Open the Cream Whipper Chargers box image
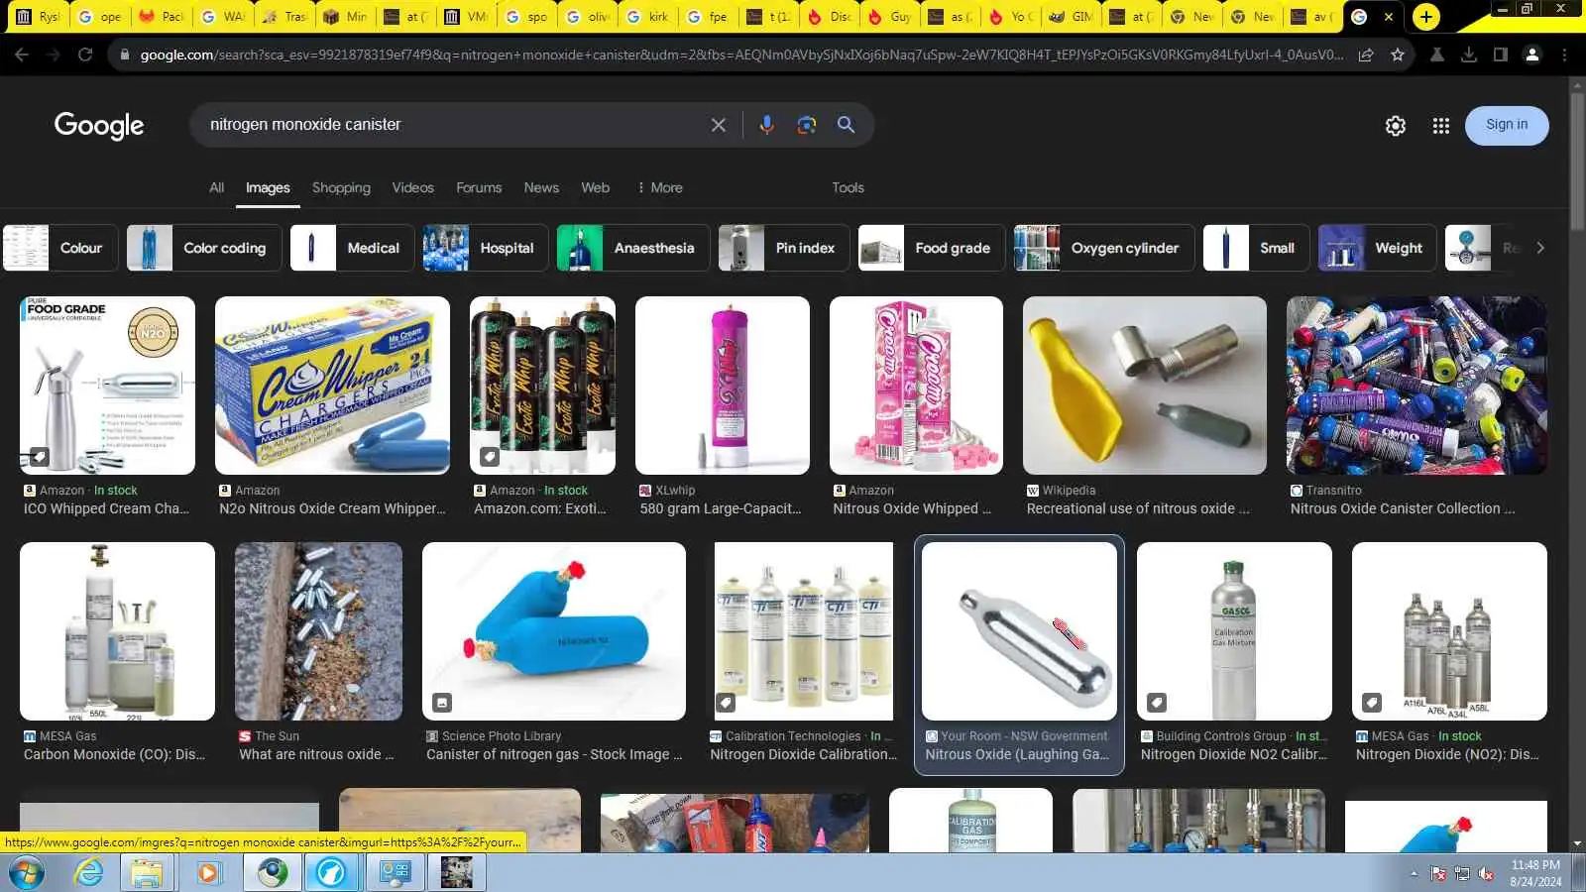This screenshot has width=1586, height=892. (x=332, y=386)
